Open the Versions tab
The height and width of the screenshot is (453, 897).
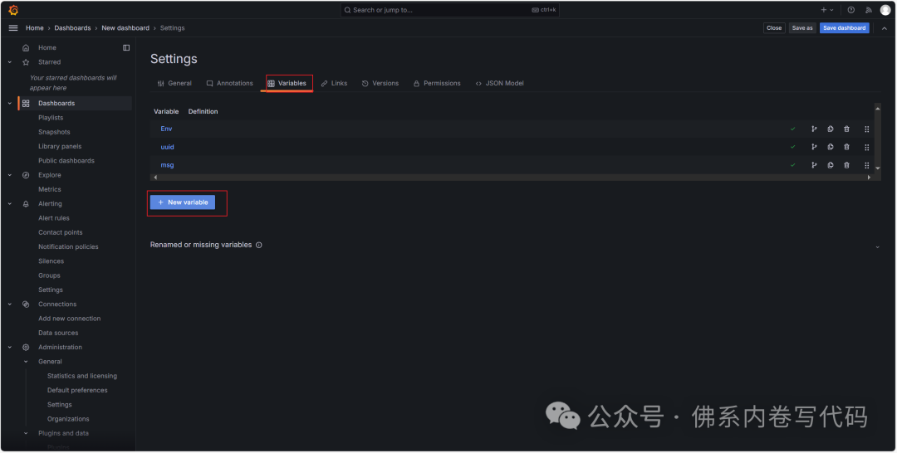click(380, 84)
